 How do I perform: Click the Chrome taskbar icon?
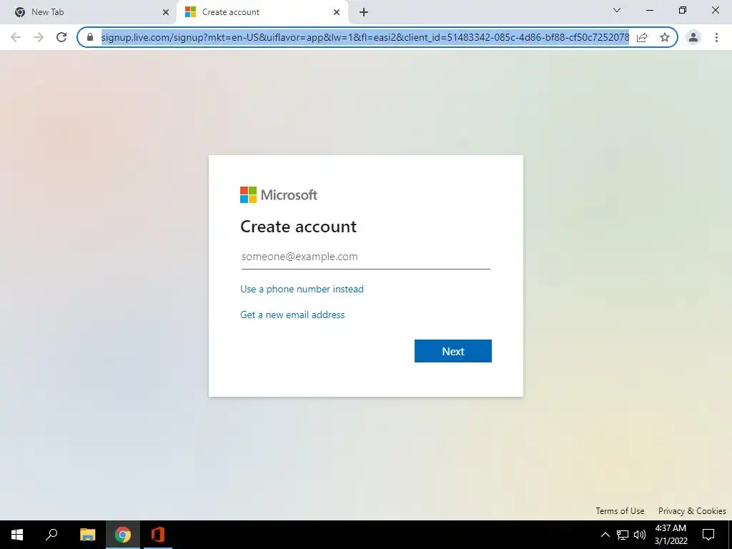tap(123, 535)
